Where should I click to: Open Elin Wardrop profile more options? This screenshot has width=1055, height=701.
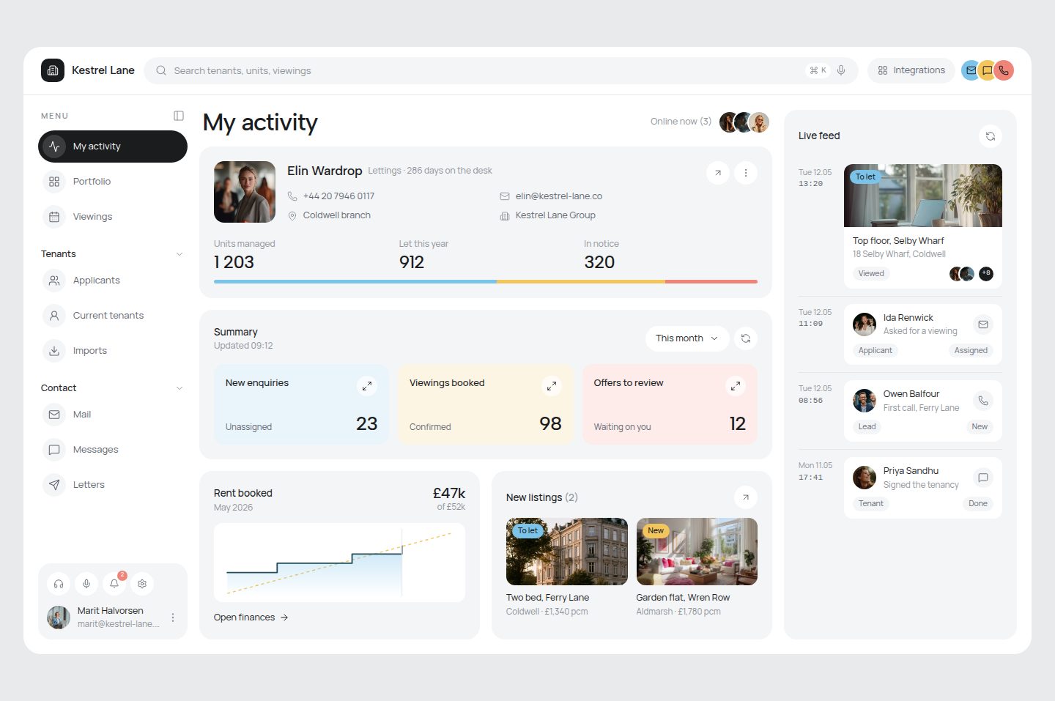(x=746, y=173)
